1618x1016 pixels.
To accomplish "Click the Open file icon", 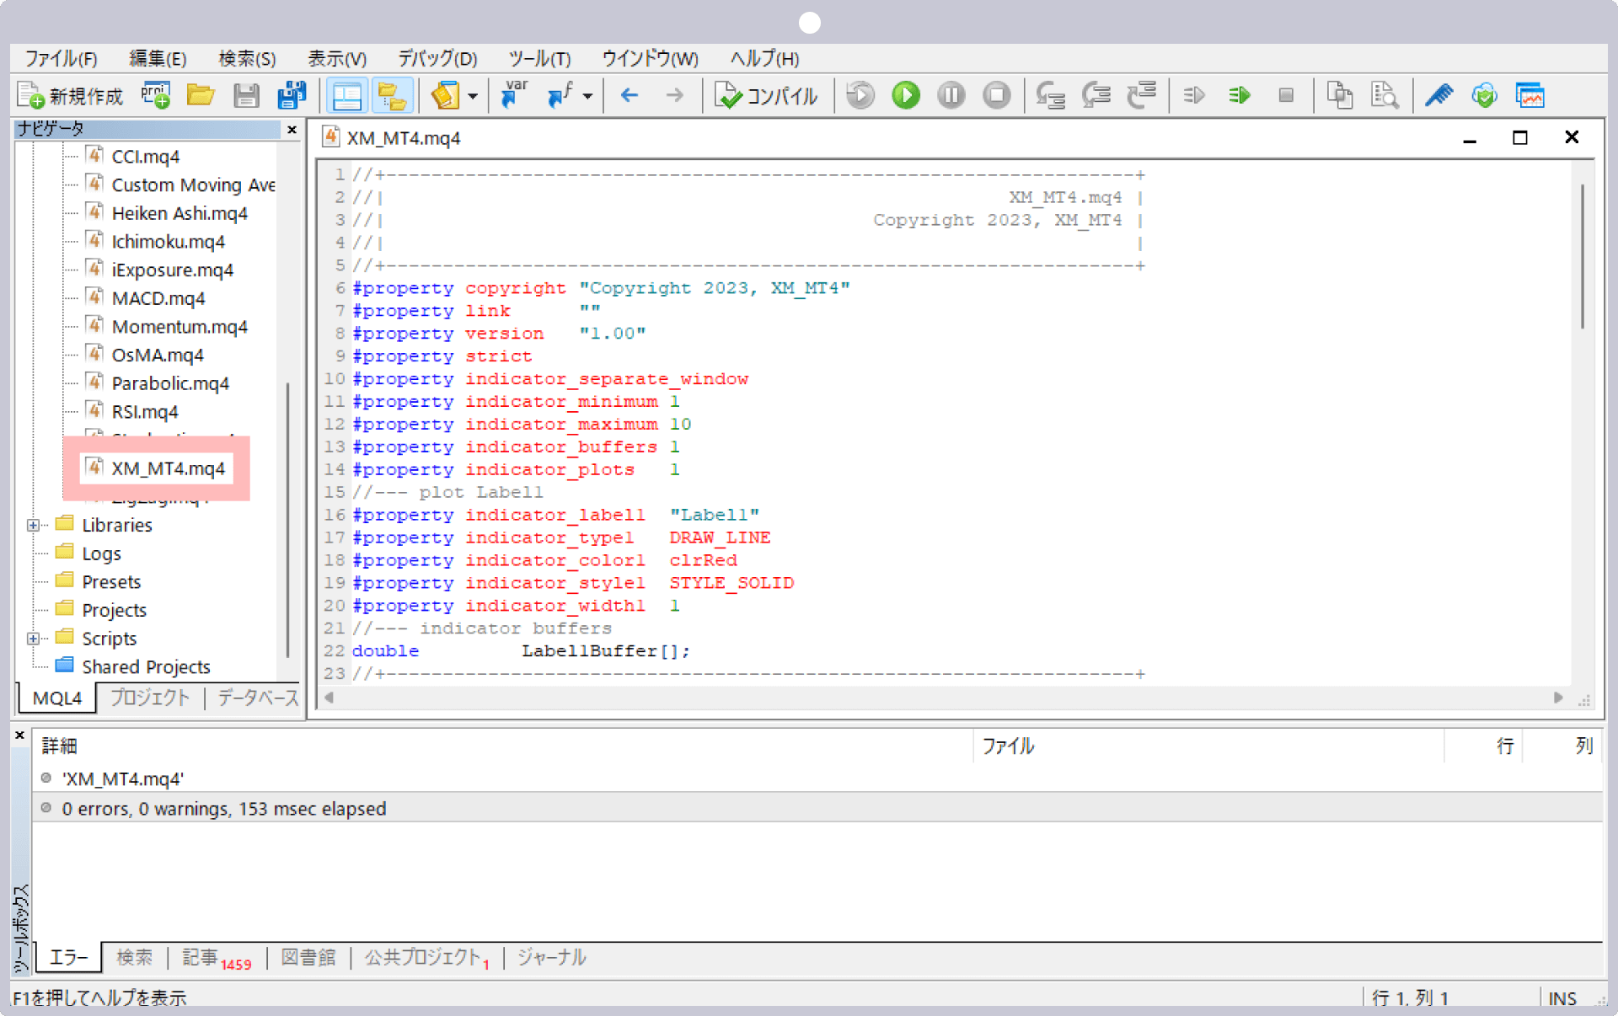I will (x=201, y=97).
